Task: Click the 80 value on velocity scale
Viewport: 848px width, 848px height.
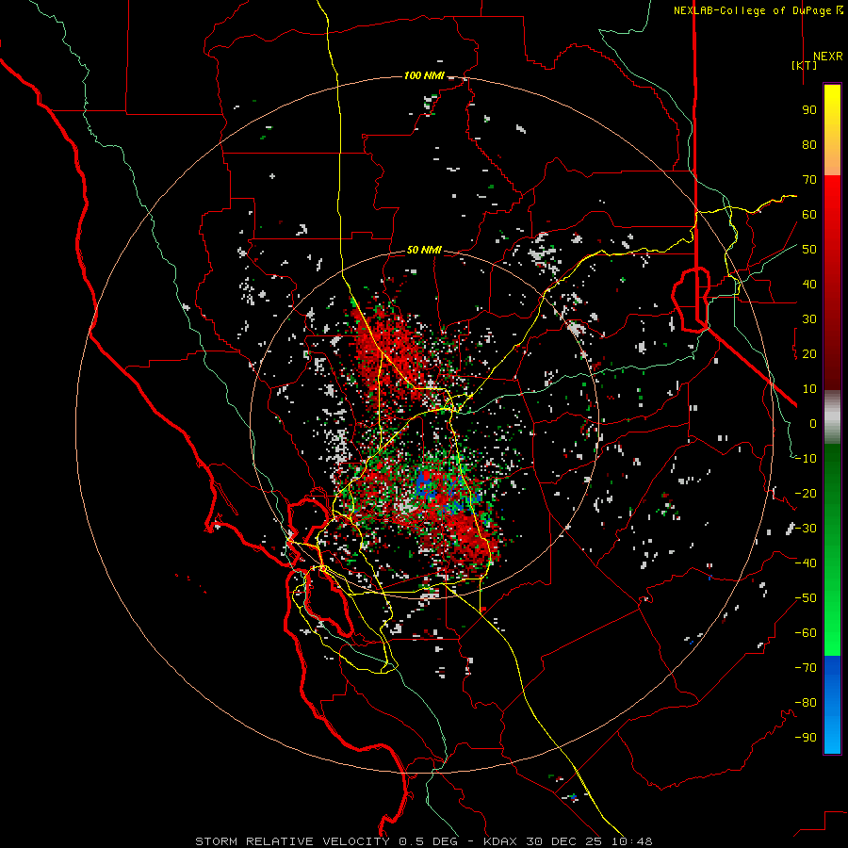Action: pos(809,144)
